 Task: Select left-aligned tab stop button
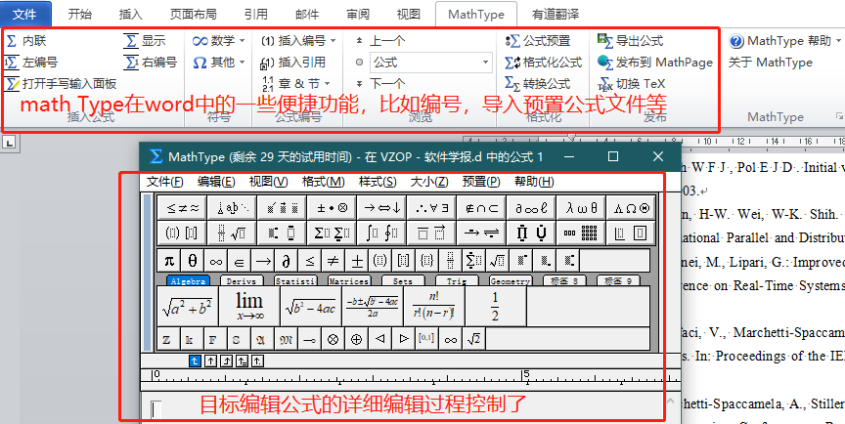pos(195,361)
